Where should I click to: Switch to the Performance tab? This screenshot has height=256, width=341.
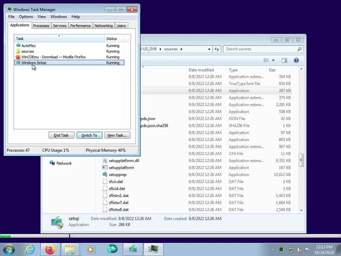pos(80,26)
